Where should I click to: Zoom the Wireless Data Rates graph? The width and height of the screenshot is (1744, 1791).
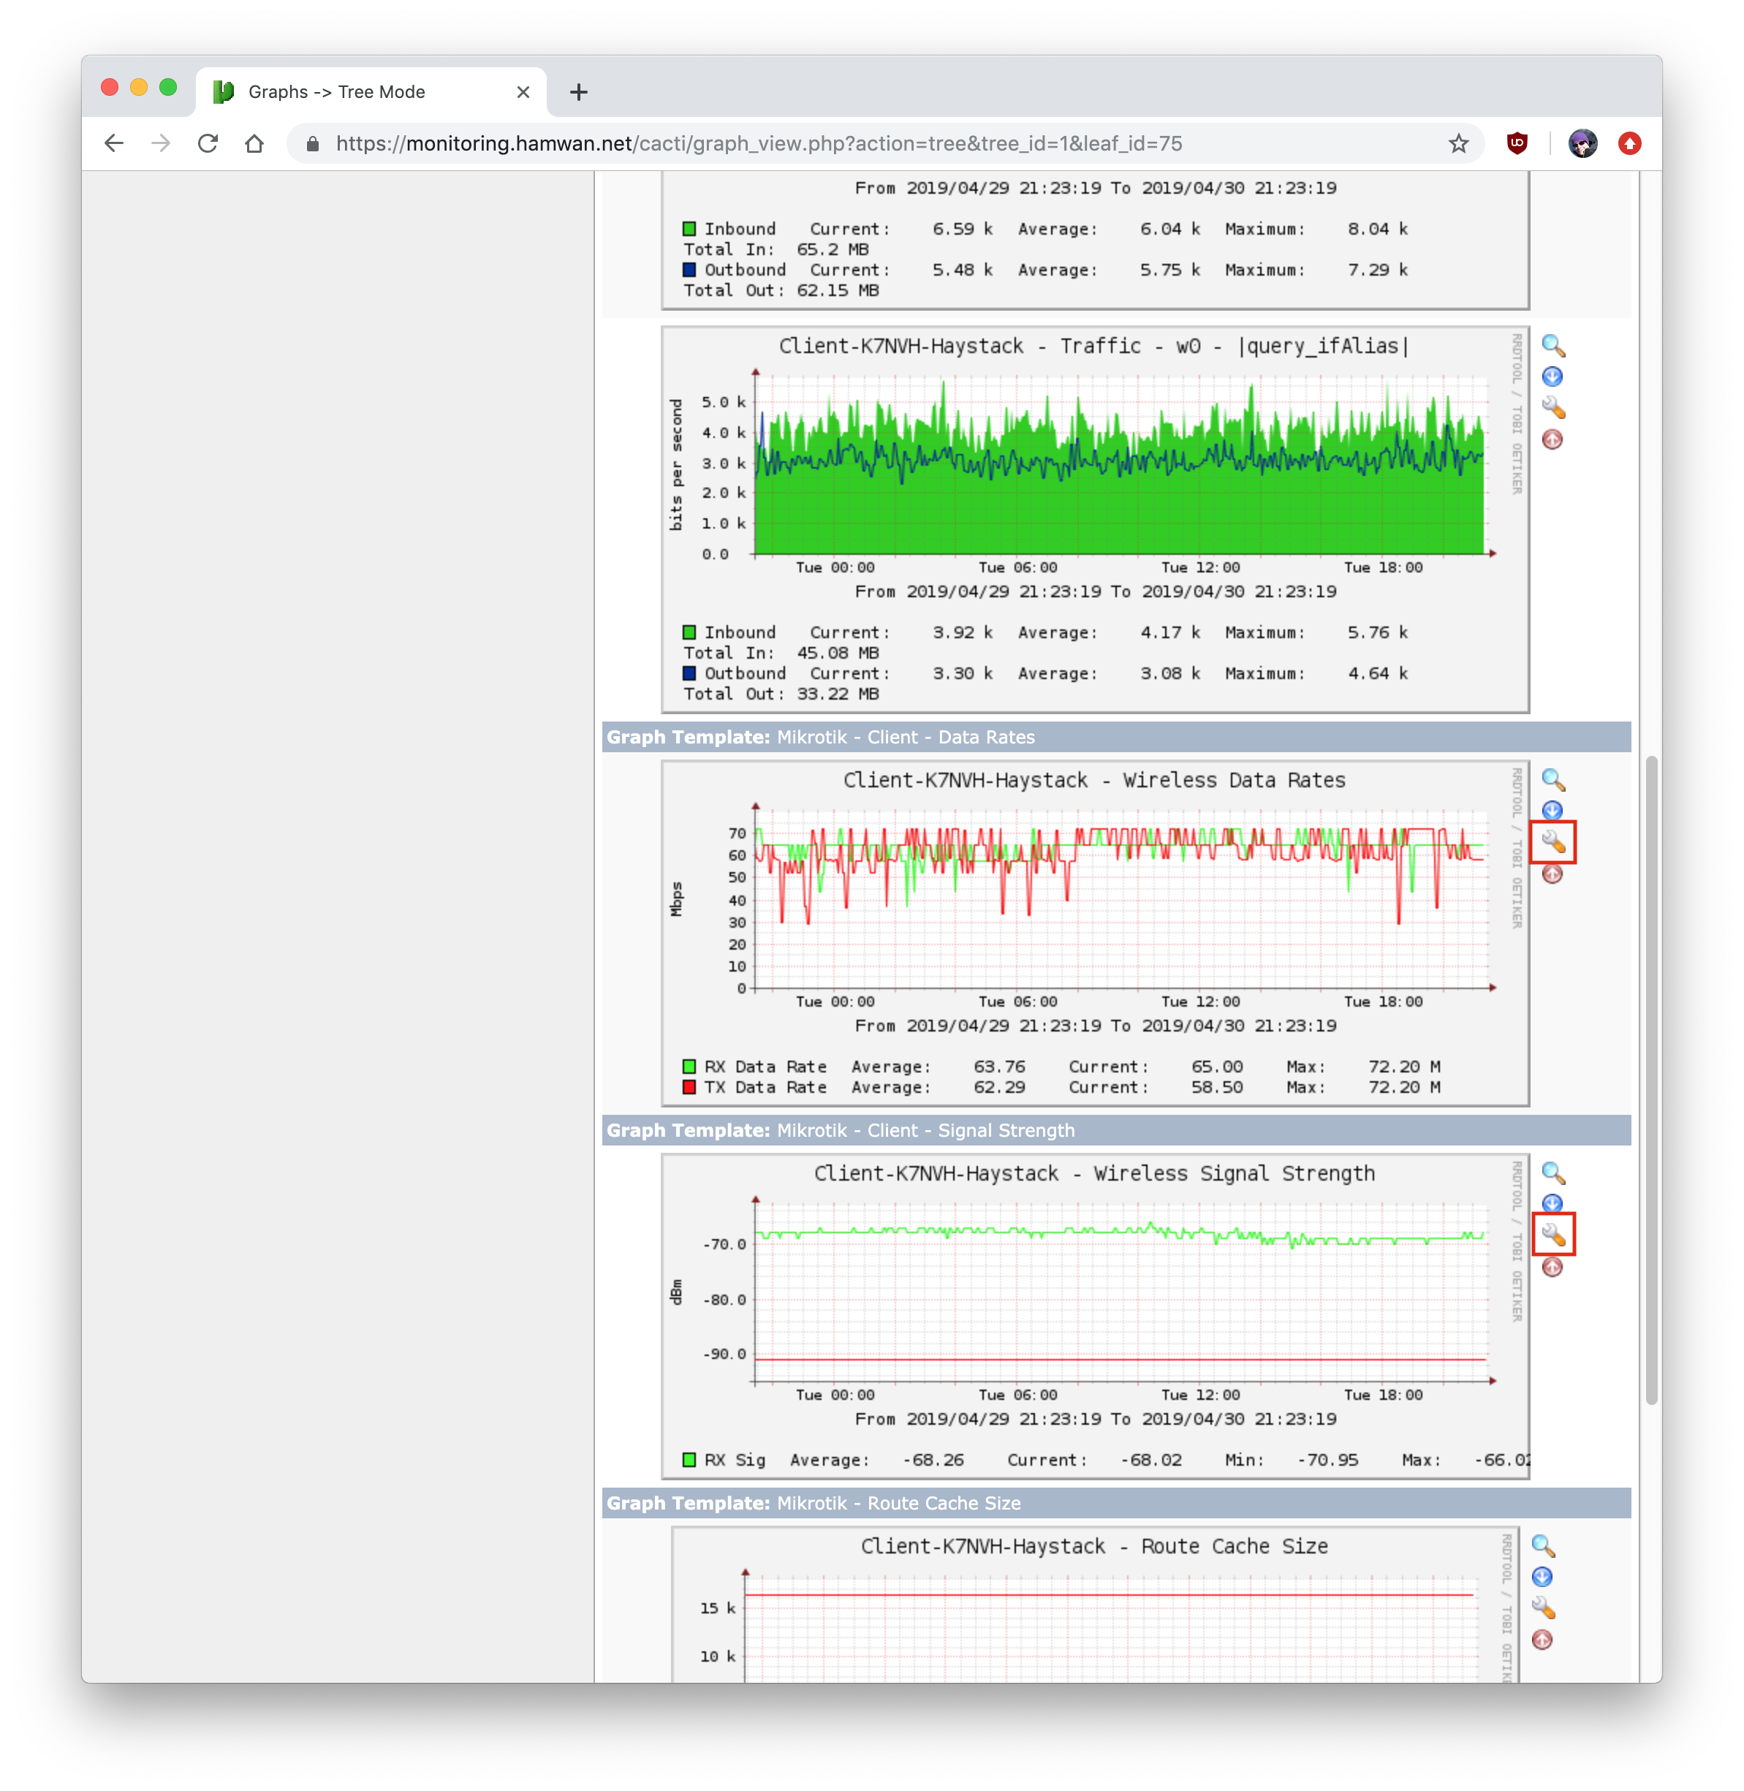[1552, 779]
